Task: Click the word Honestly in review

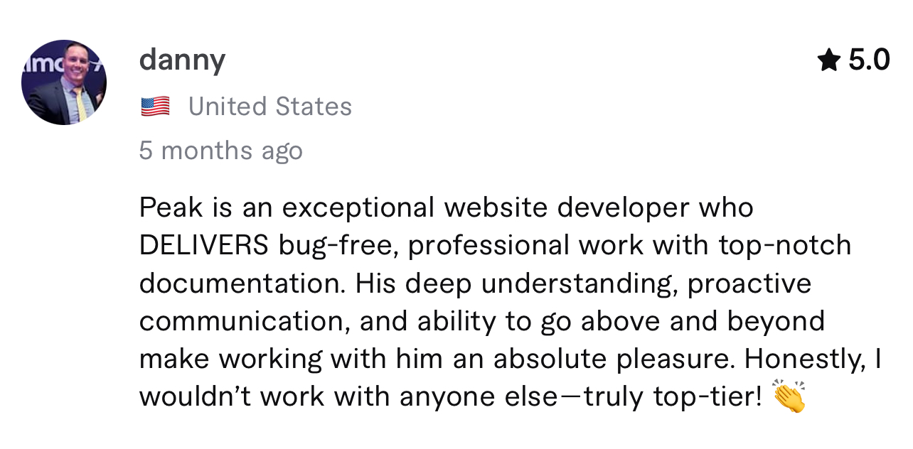Action: pyautogui.click(x=803, y=359)
